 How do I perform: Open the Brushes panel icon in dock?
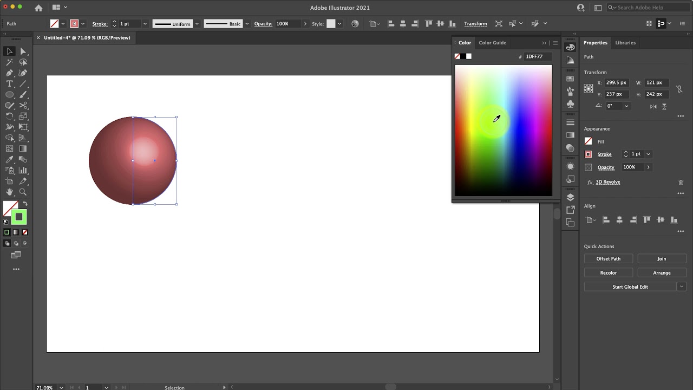[x=570, y=91]
